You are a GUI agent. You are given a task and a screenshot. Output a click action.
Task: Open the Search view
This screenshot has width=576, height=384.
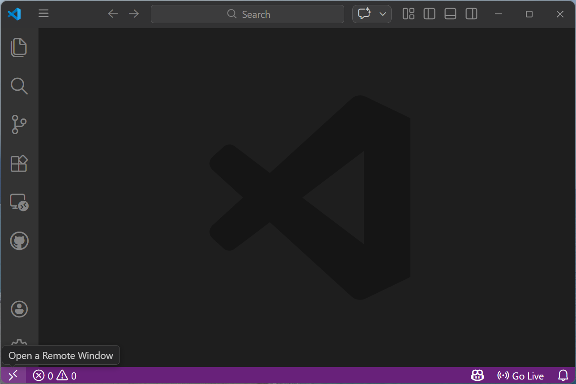[x=19, y=86]
